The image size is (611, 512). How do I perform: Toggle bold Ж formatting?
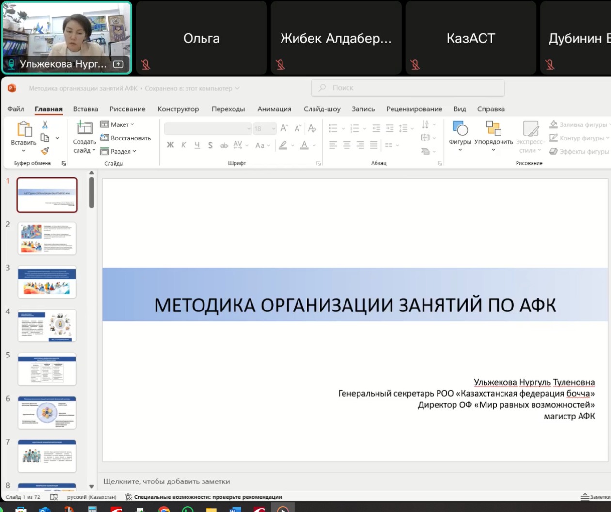point(170,145)
